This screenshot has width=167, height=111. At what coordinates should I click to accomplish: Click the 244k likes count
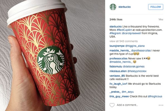[x=116, y=19]
